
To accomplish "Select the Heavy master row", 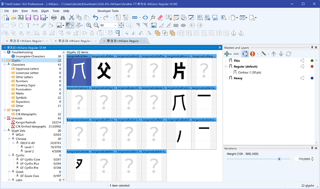I will pyautogui.click(x=238, y=78).
